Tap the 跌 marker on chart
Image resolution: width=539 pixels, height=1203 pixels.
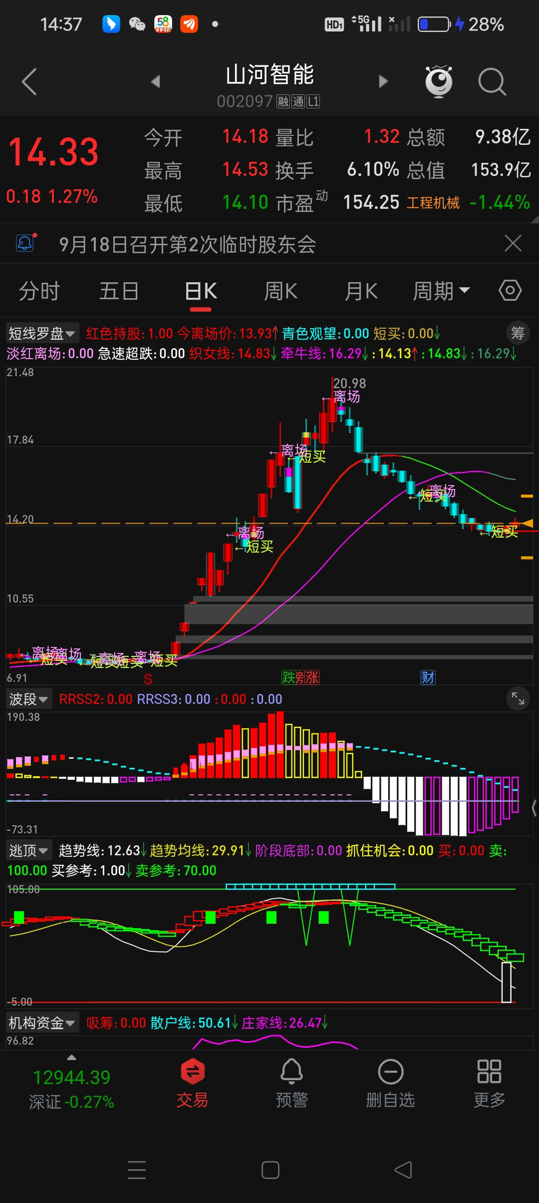[288, 677]
